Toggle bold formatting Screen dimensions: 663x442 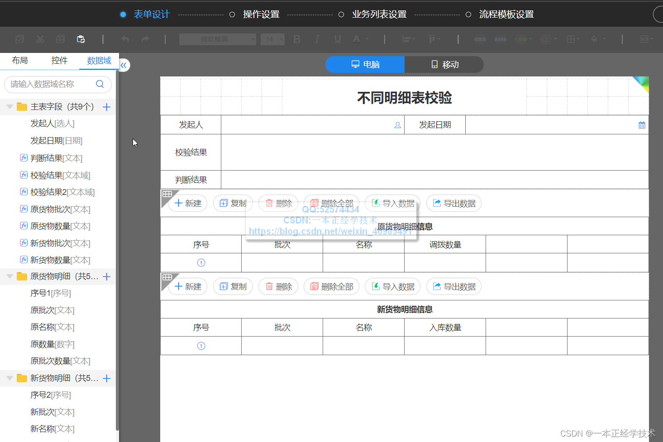coord(297,39)
